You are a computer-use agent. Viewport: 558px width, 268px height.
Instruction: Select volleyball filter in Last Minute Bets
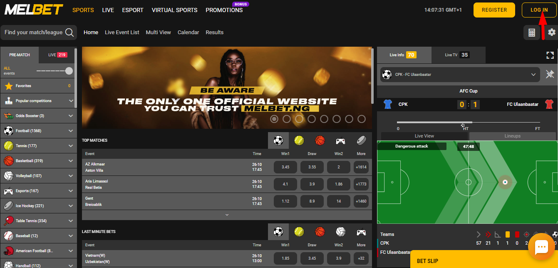[340, 232]
